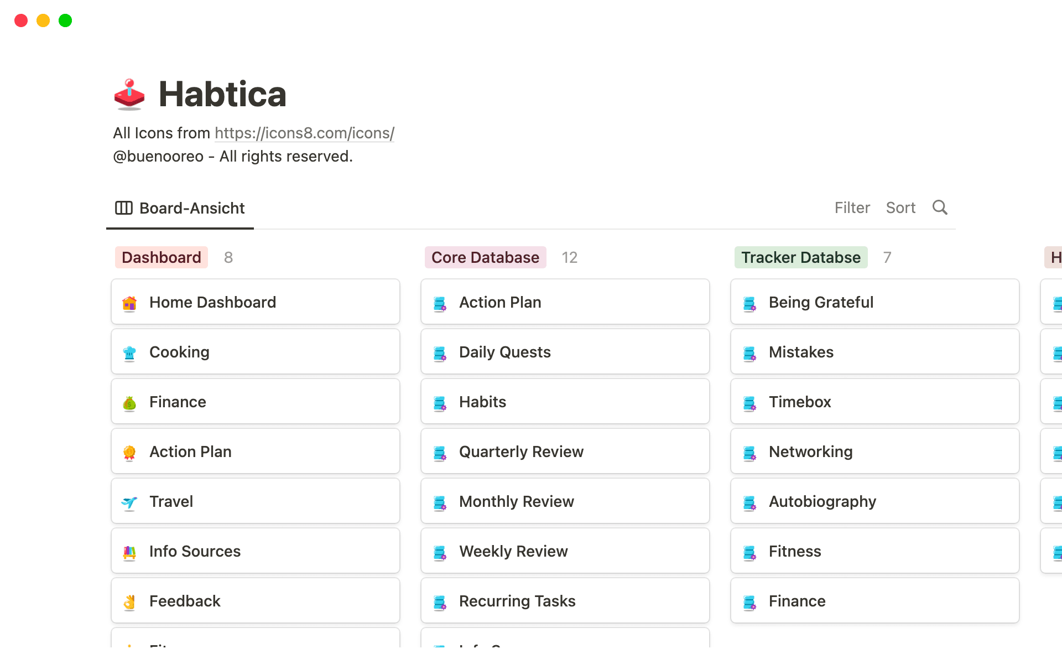Click the database icon on Being Grateful card
The height and width of the screenshot is (664, 1062).
(x=749, y=302)
